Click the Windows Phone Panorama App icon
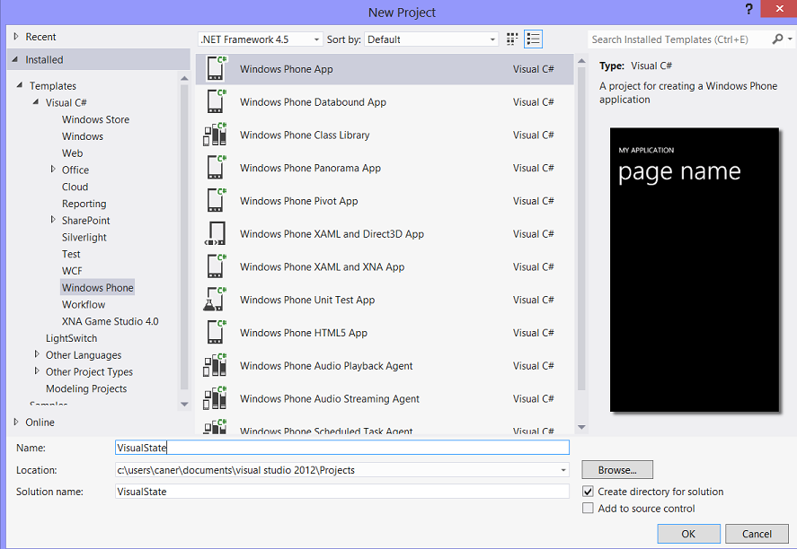The width and height of the screenshot is (797, 549). coord(216,168)
